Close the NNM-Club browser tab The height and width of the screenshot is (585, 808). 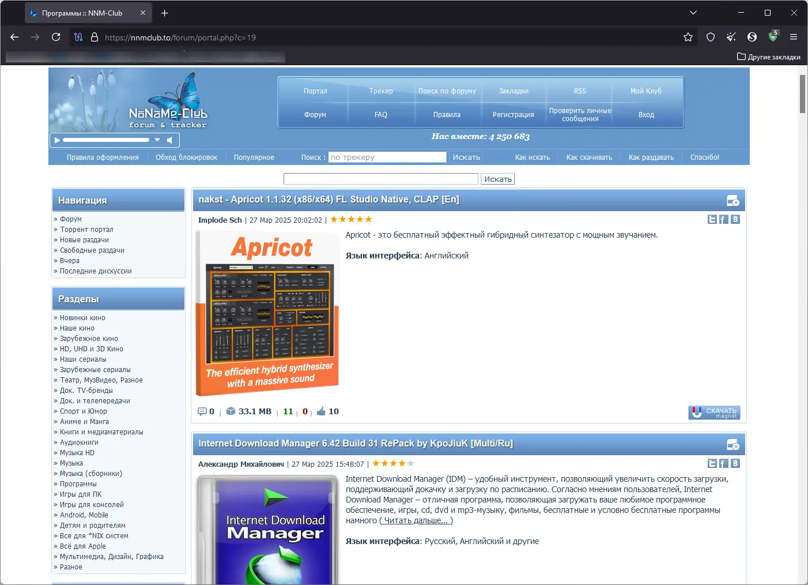click(143, 13)
